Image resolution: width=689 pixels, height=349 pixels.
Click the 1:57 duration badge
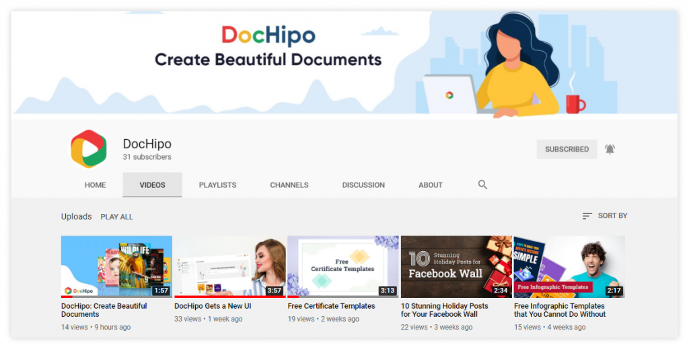(x=161, y=290)
